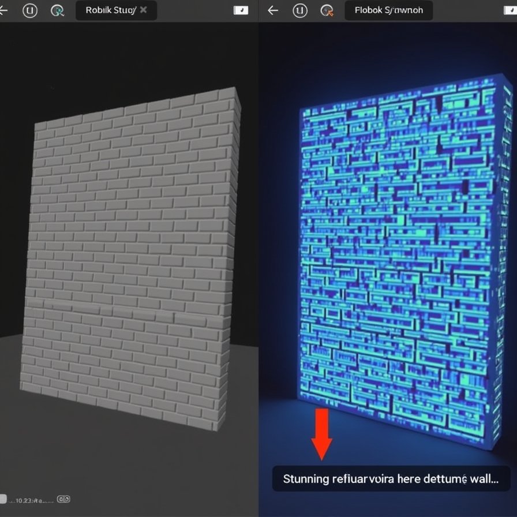The width and height of the screenshot is (517, 517).
Task: Click the 10.23 status text at bottom-left
Action: click(x=32, y=499)
